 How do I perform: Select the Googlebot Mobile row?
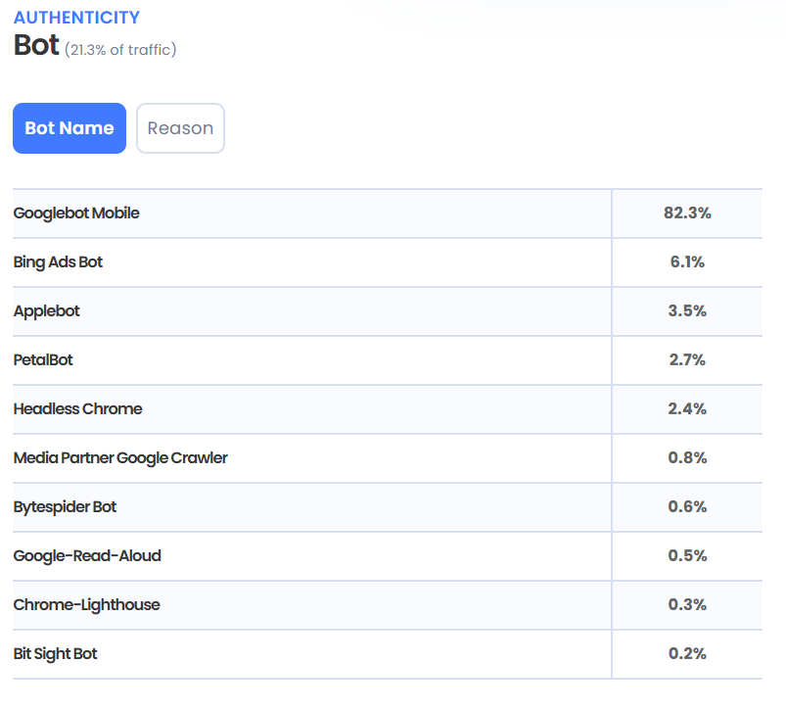click(76, 213)
